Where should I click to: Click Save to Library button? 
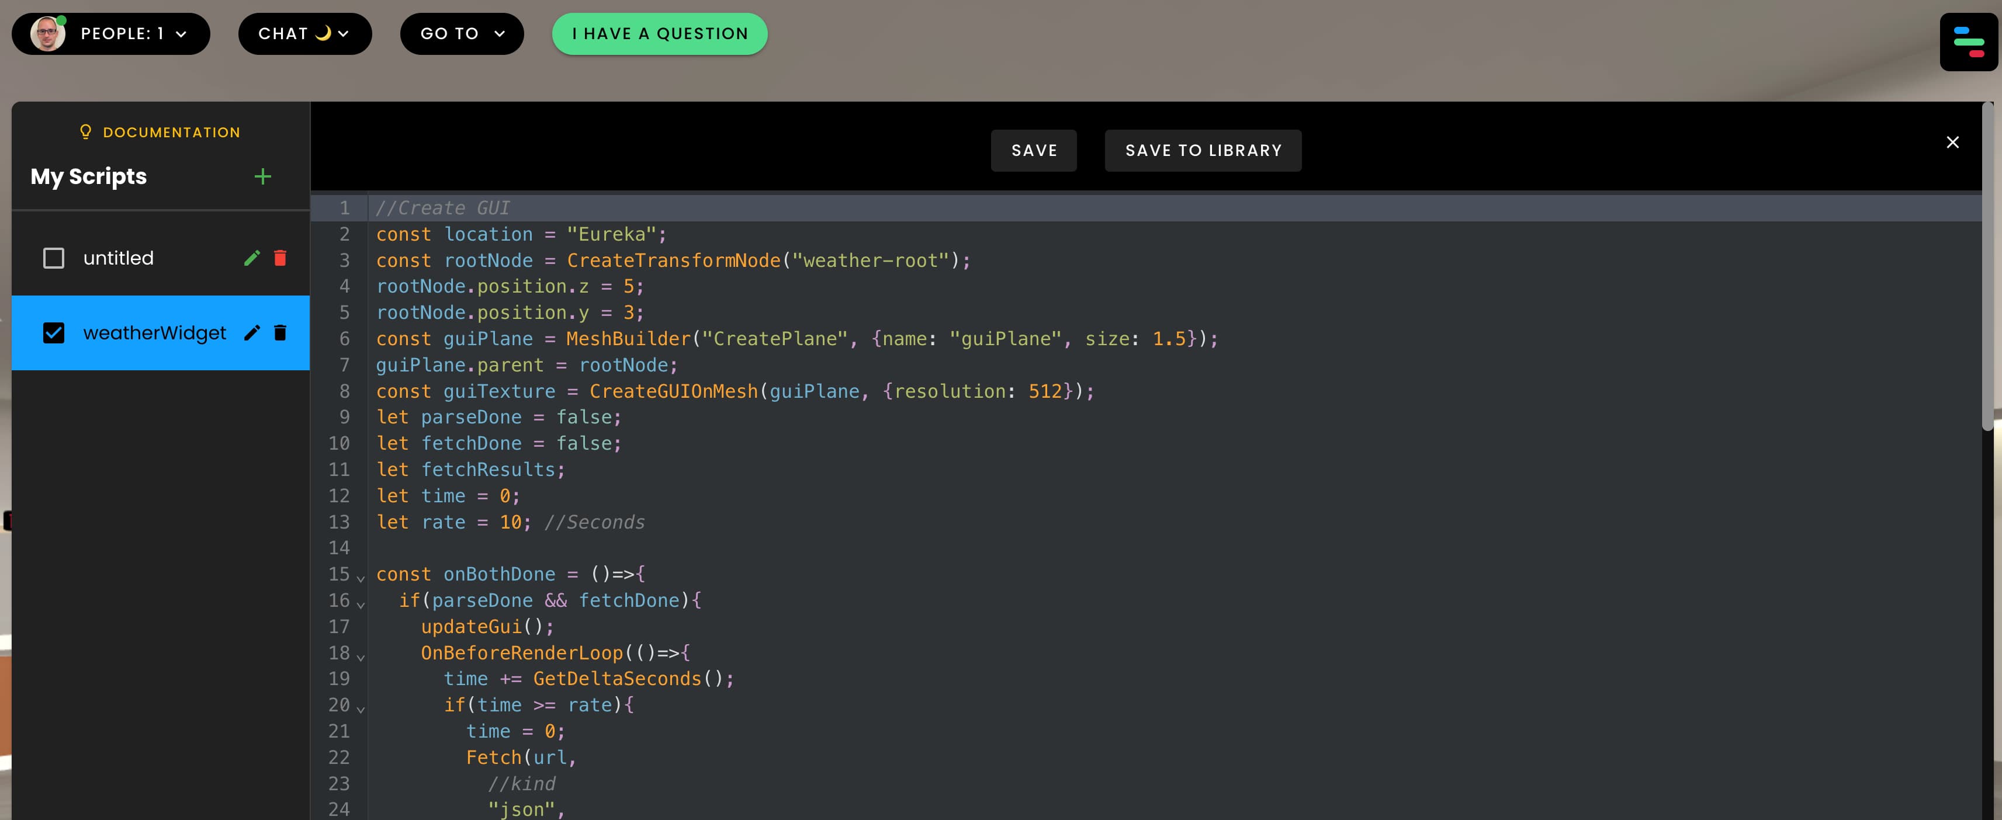pos(1202,151)
